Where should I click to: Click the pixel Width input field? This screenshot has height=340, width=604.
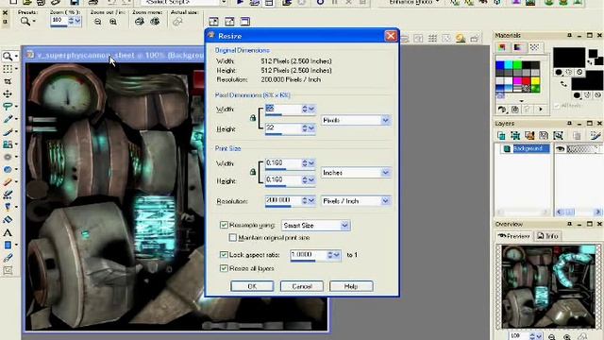[283, 109]
